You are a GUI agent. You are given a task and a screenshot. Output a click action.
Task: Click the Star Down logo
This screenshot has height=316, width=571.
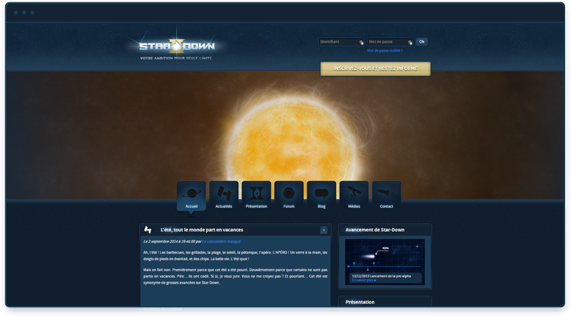(177, 47)
